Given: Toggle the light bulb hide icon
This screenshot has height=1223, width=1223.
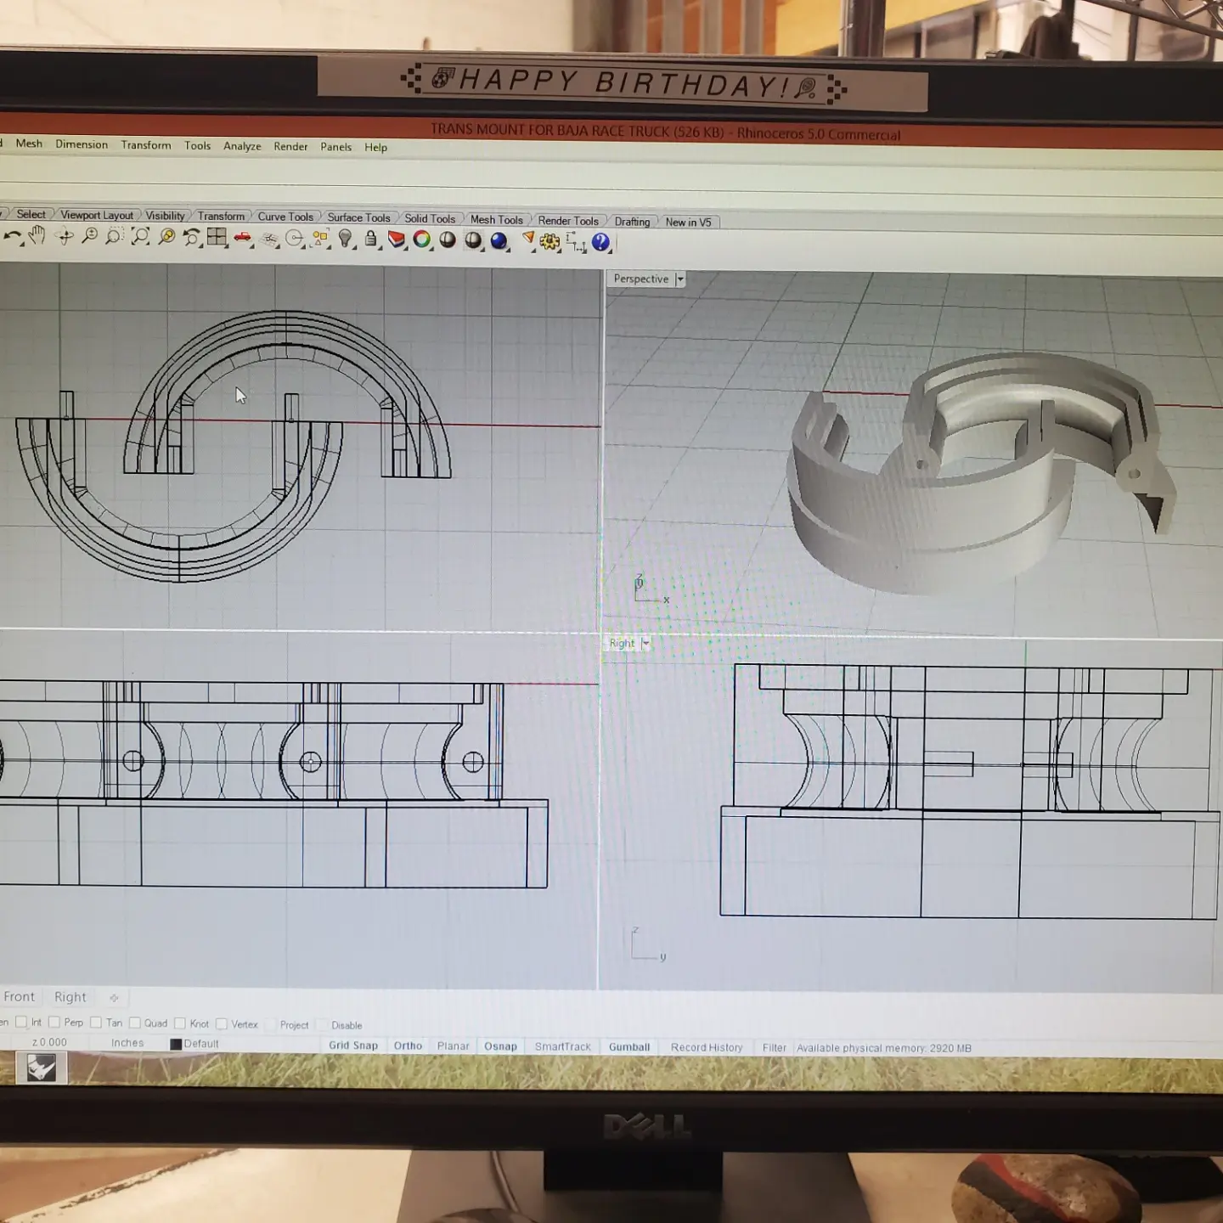Looking at the screenshot, I should click(345, 240).
